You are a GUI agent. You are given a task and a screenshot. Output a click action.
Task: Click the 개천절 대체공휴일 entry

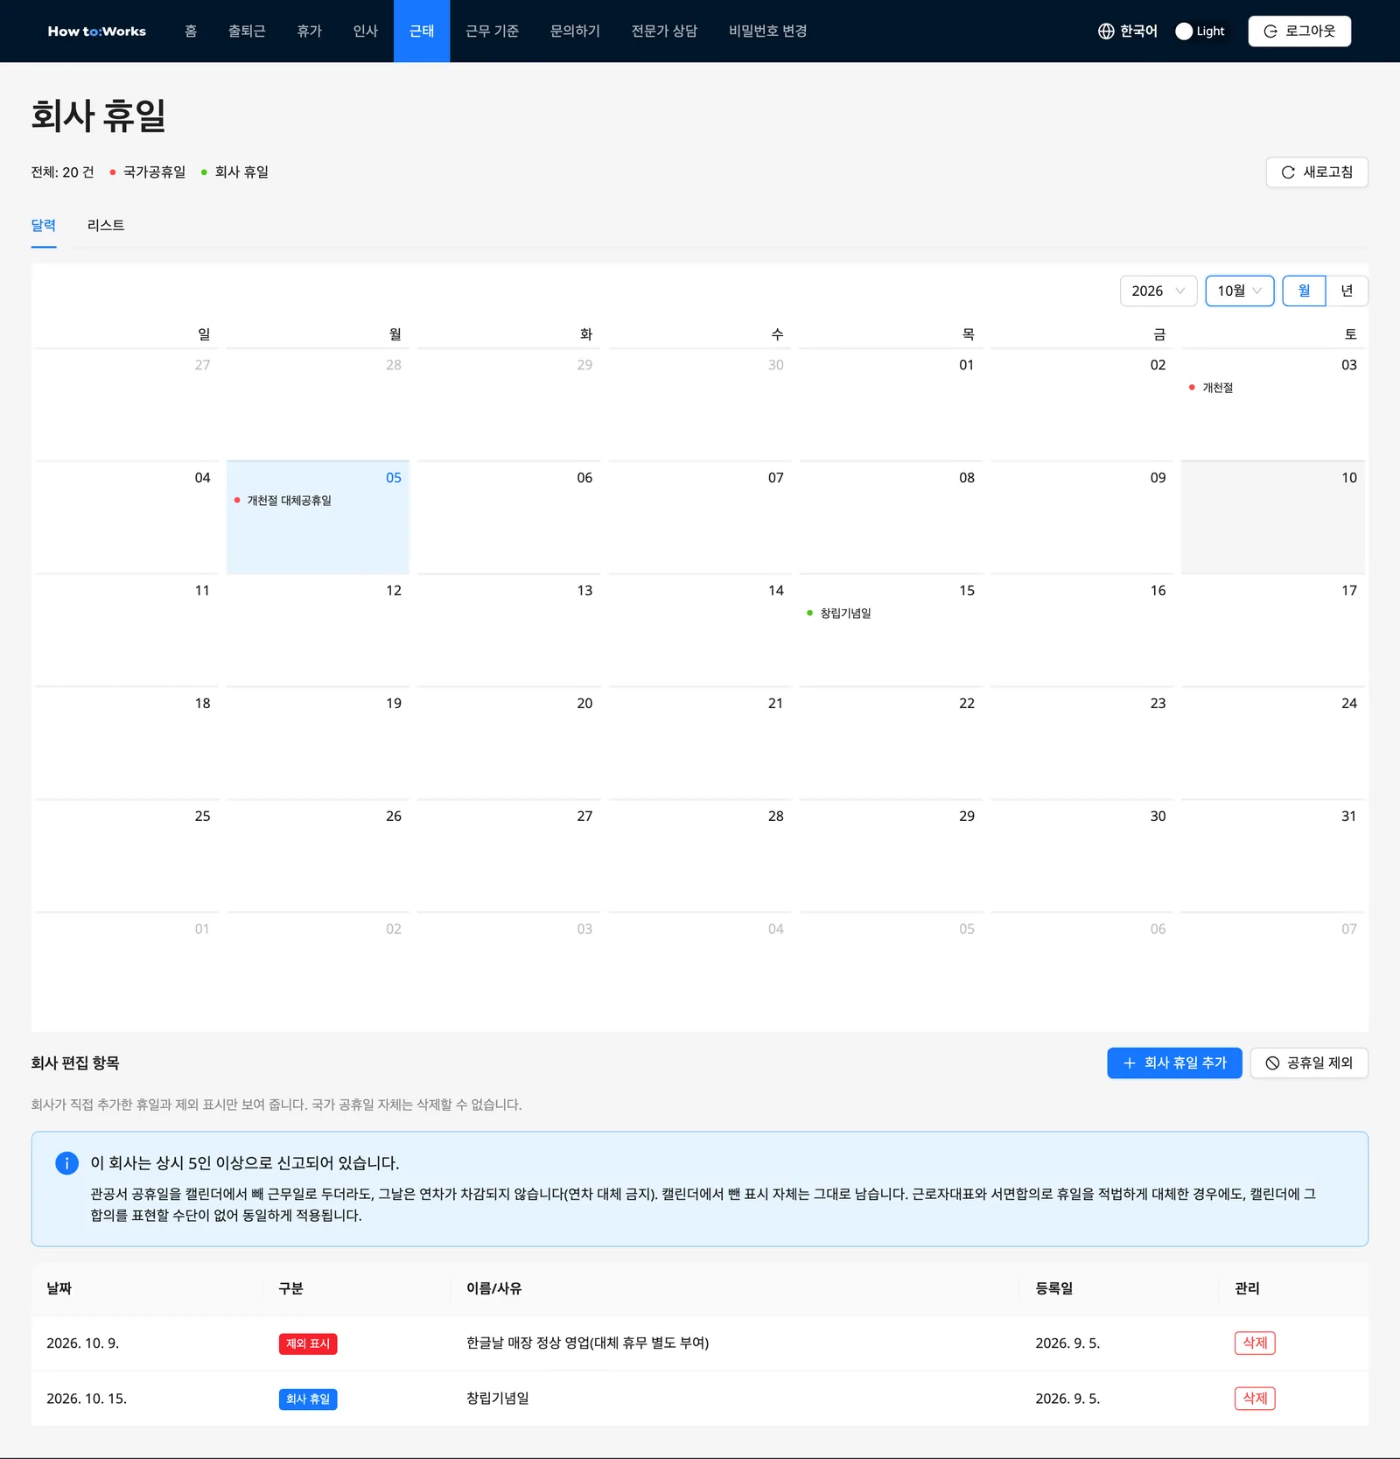coord(283,501)
